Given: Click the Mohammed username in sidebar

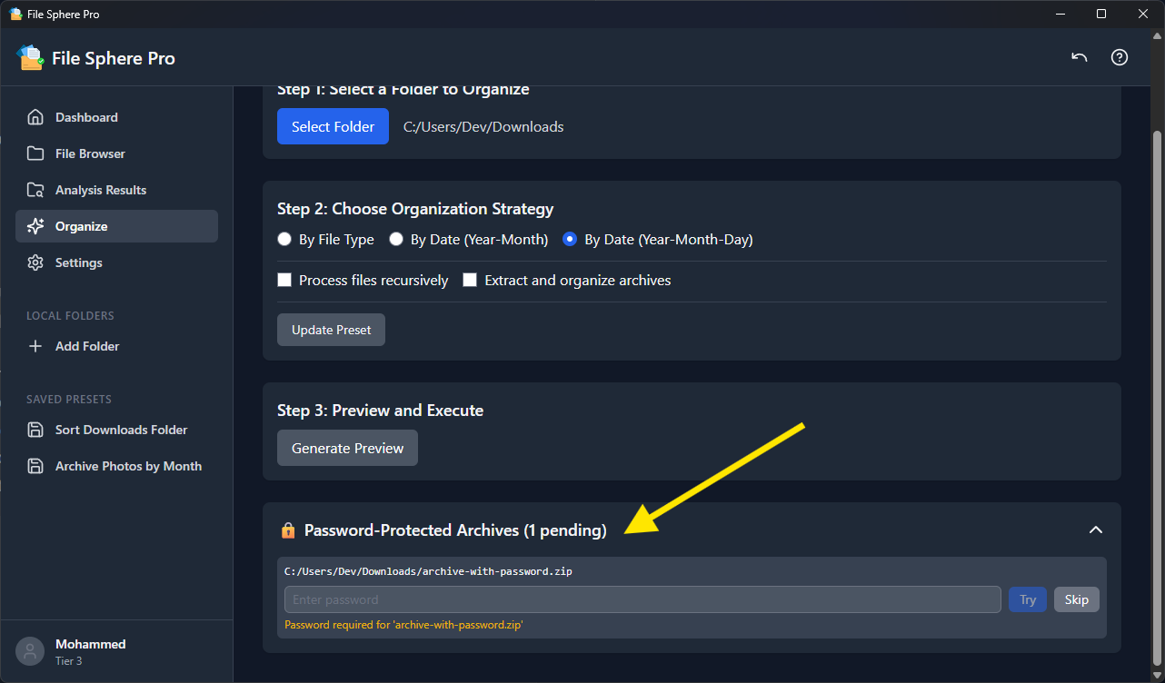Looking at the screenshot, I should coord(91,644).
